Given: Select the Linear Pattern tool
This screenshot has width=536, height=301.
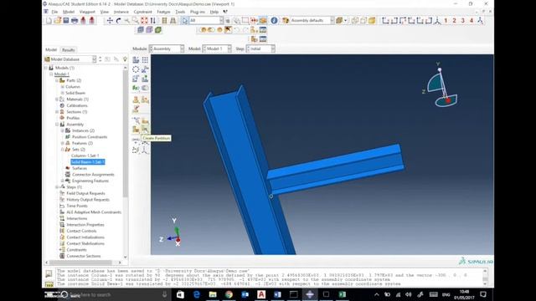Looking at the screenshot, I should tap(145, 60).
